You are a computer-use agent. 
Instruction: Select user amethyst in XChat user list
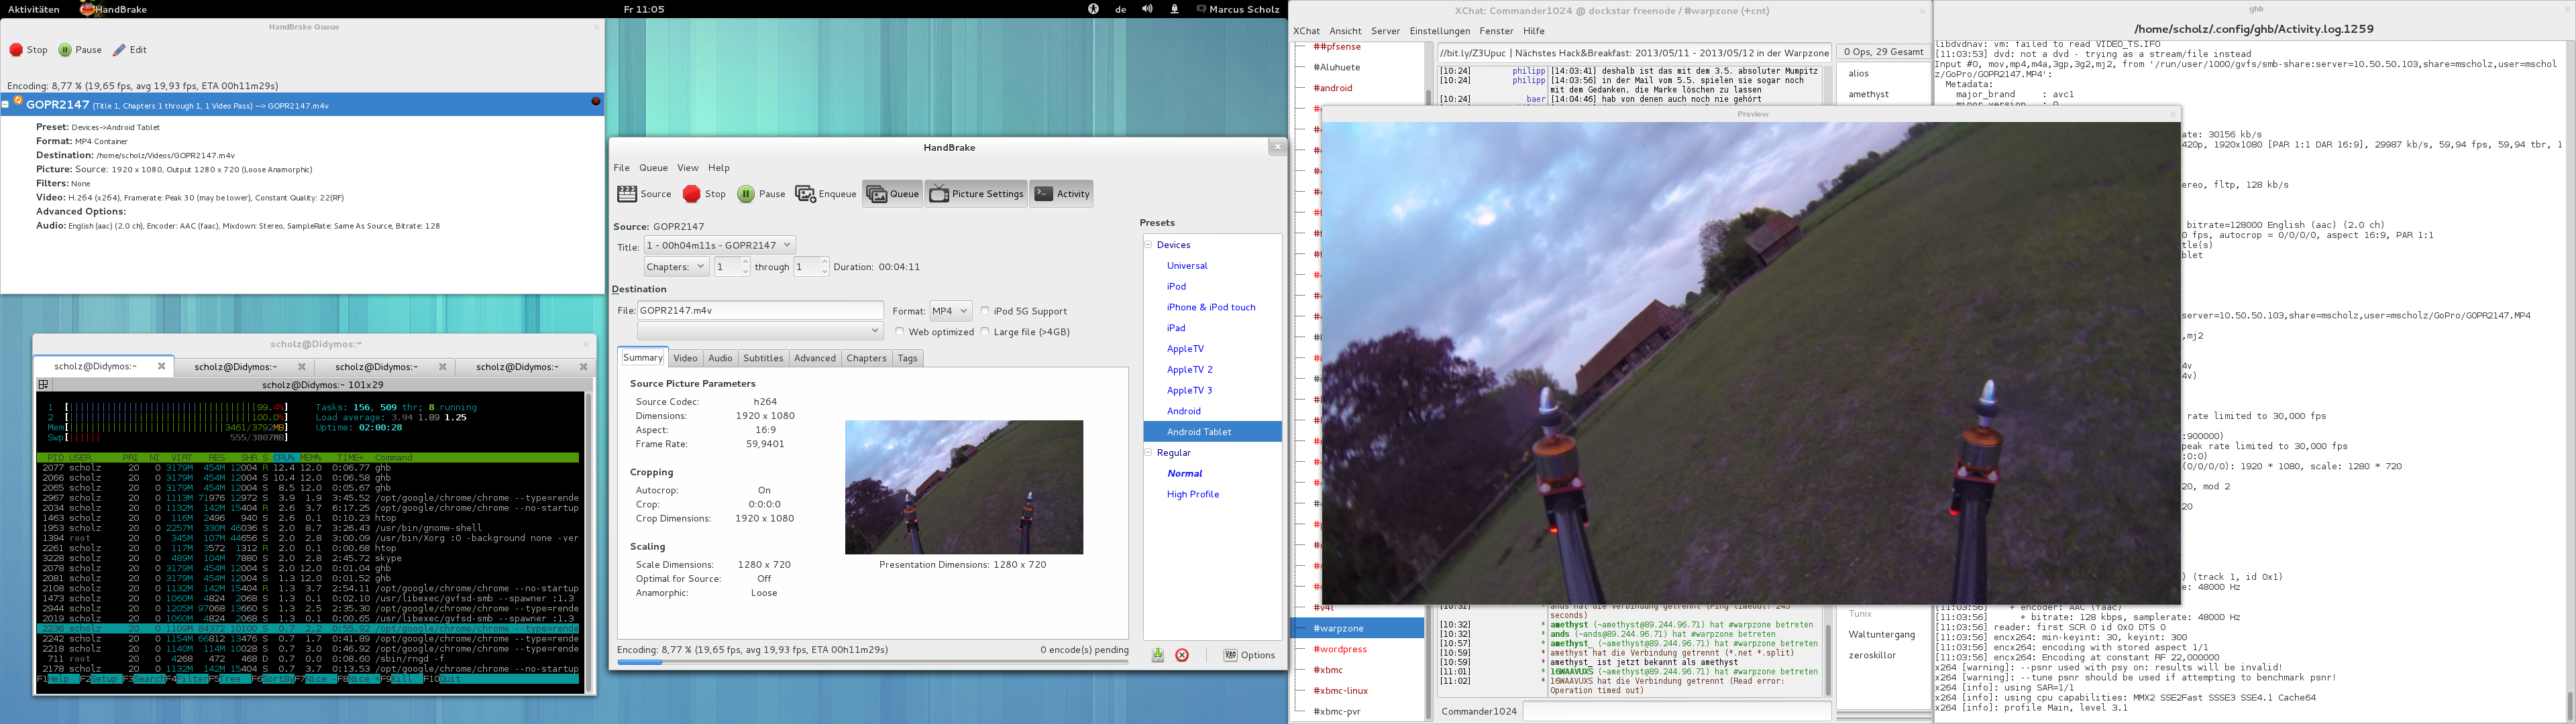tap(1868, 94)
